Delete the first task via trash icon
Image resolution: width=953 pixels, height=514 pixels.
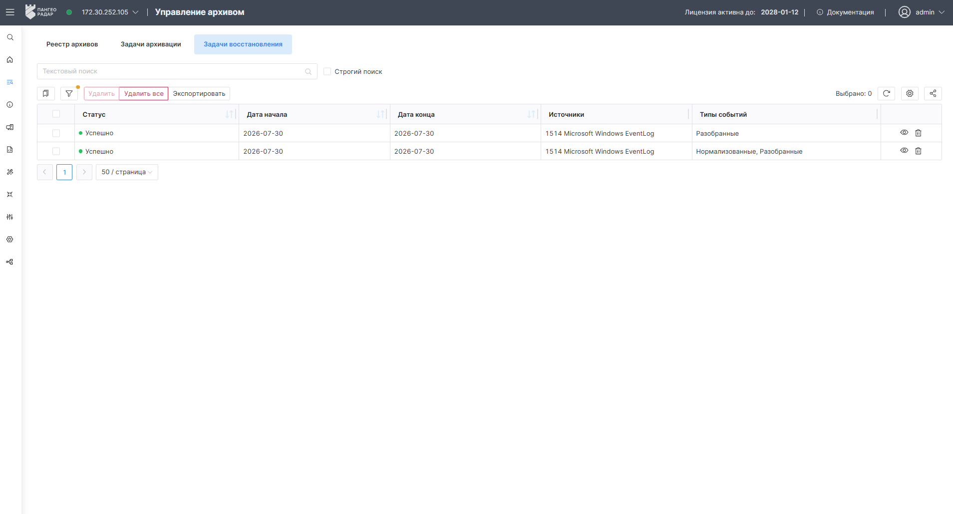(918, 133)
